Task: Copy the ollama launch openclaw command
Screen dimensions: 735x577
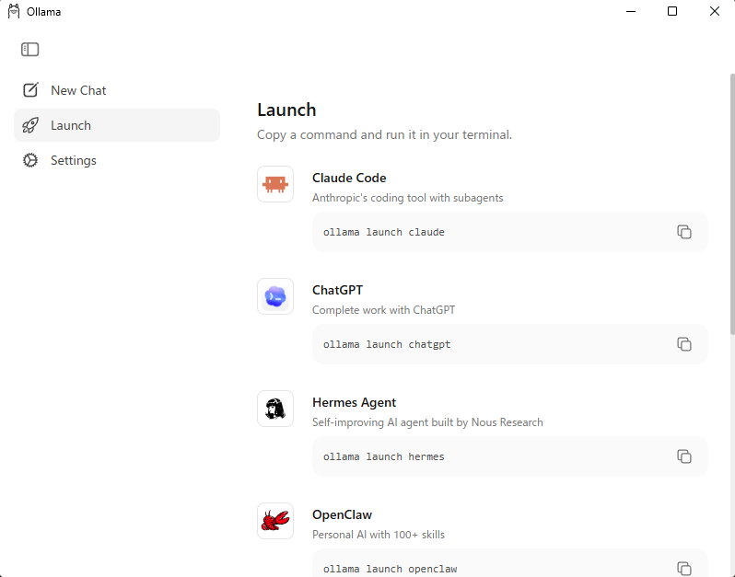Action: (x=684, y=569)
